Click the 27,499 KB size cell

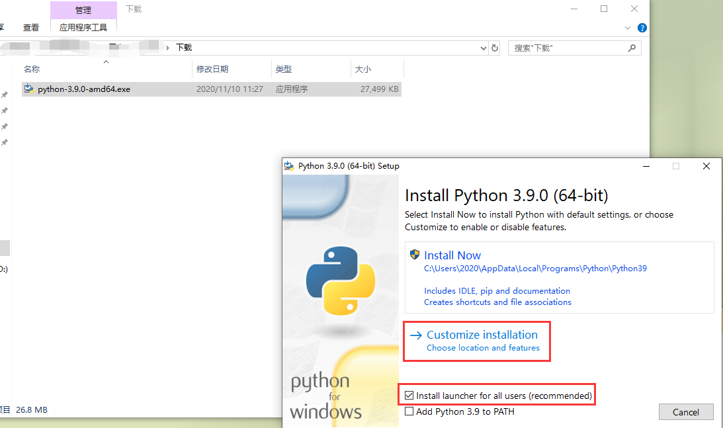click(380, 89)
